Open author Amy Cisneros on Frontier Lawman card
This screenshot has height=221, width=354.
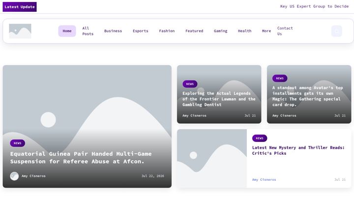[194, 115]
